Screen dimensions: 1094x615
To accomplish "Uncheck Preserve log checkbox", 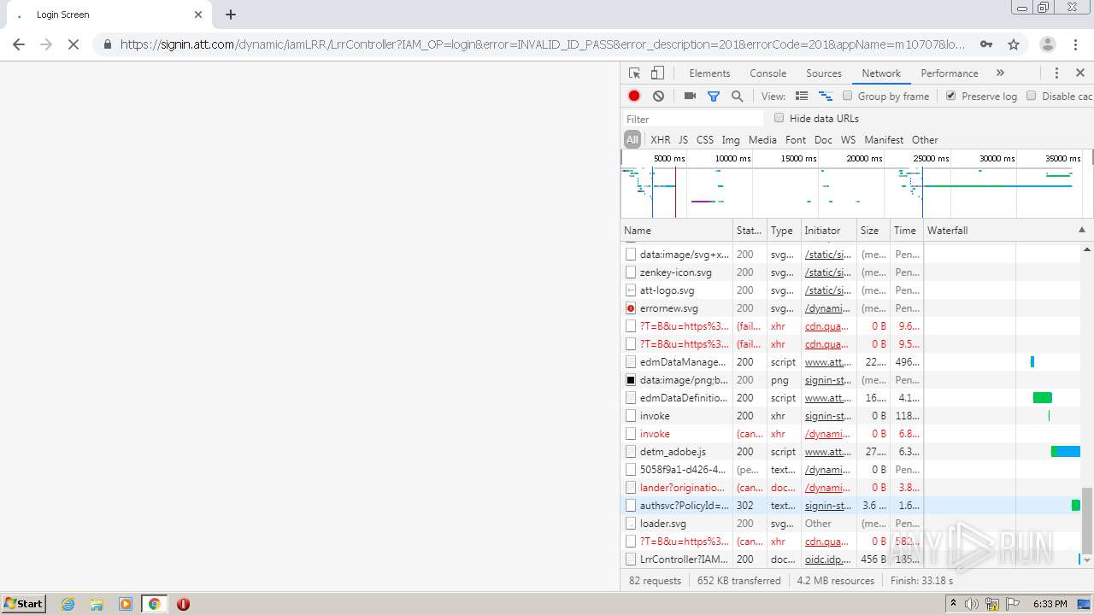I will tap(951, 96).
